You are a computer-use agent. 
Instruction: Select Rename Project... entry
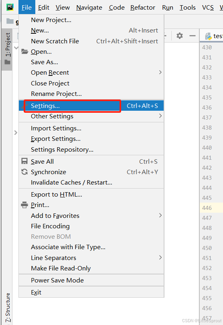click(x=91, y=93)
